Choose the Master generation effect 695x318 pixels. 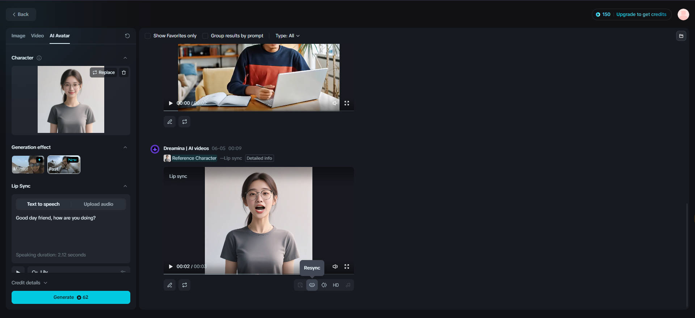[28, 164]
